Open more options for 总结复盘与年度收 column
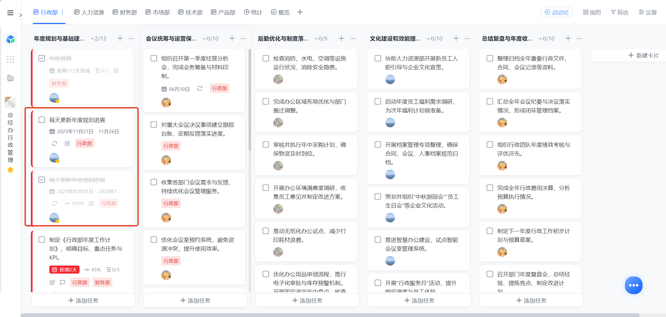 (x=579, y=38)
